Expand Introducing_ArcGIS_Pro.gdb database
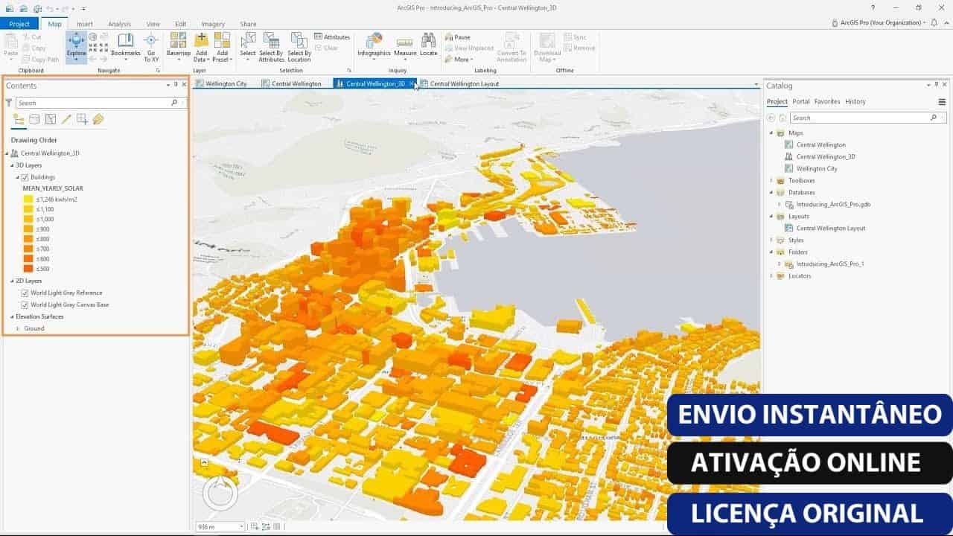Image resolution: width=953 pixels, height=536 pixels. coord(780,204)
